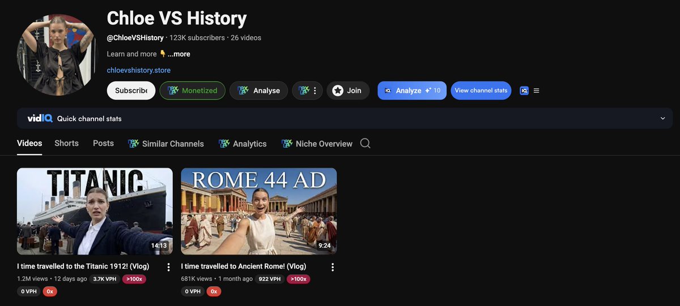This screenshot has width=680, height=306.
Task: Click the >100x badge on Ancient Rome video
Action: (x=299, y=279)
